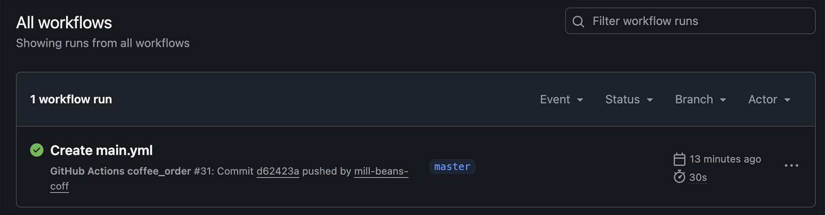Expand the Actor filter dropdown
This screenshot has height=215, width=825.
click(769, 99)
